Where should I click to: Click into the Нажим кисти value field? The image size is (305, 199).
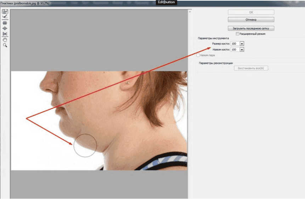click(235, 50)
